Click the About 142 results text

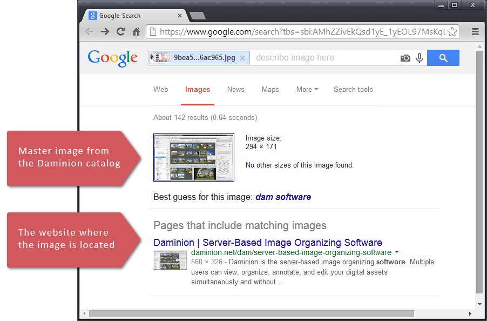205,118
